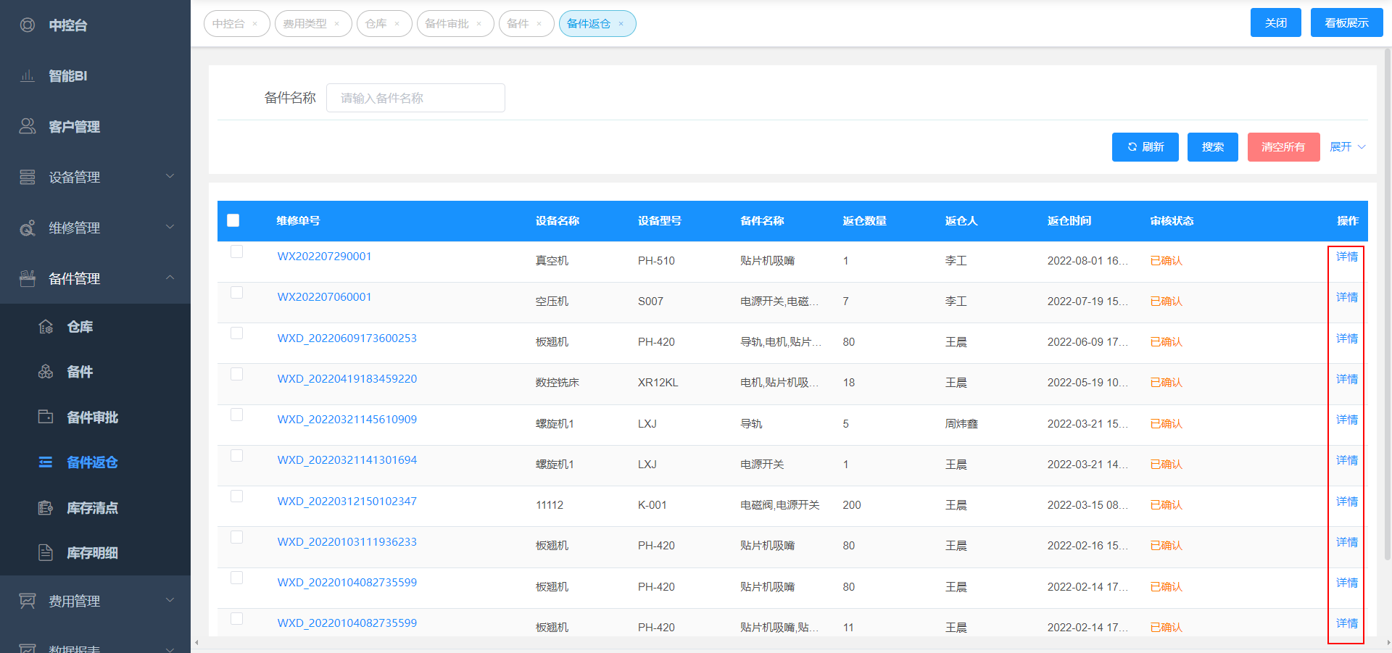Focus the 备件名称 search input

(x=415, y=98)
